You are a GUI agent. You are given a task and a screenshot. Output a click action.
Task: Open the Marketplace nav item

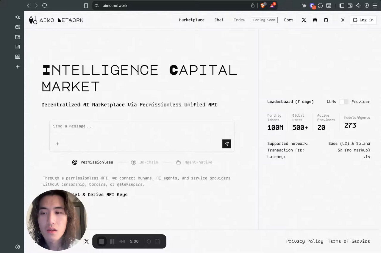[192, 20]
